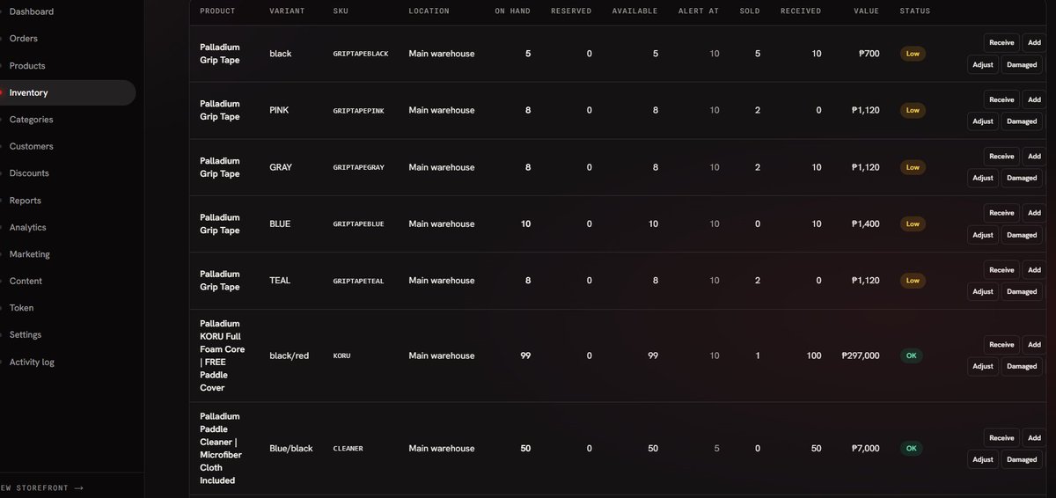Open Marketing sidebar item
This screenshot has height=498, width=1056.
click(29, 254)
